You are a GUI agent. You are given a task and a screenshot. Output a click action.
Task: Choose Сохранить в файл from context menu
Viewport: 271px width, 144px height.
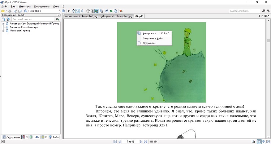tap(154, 39)
